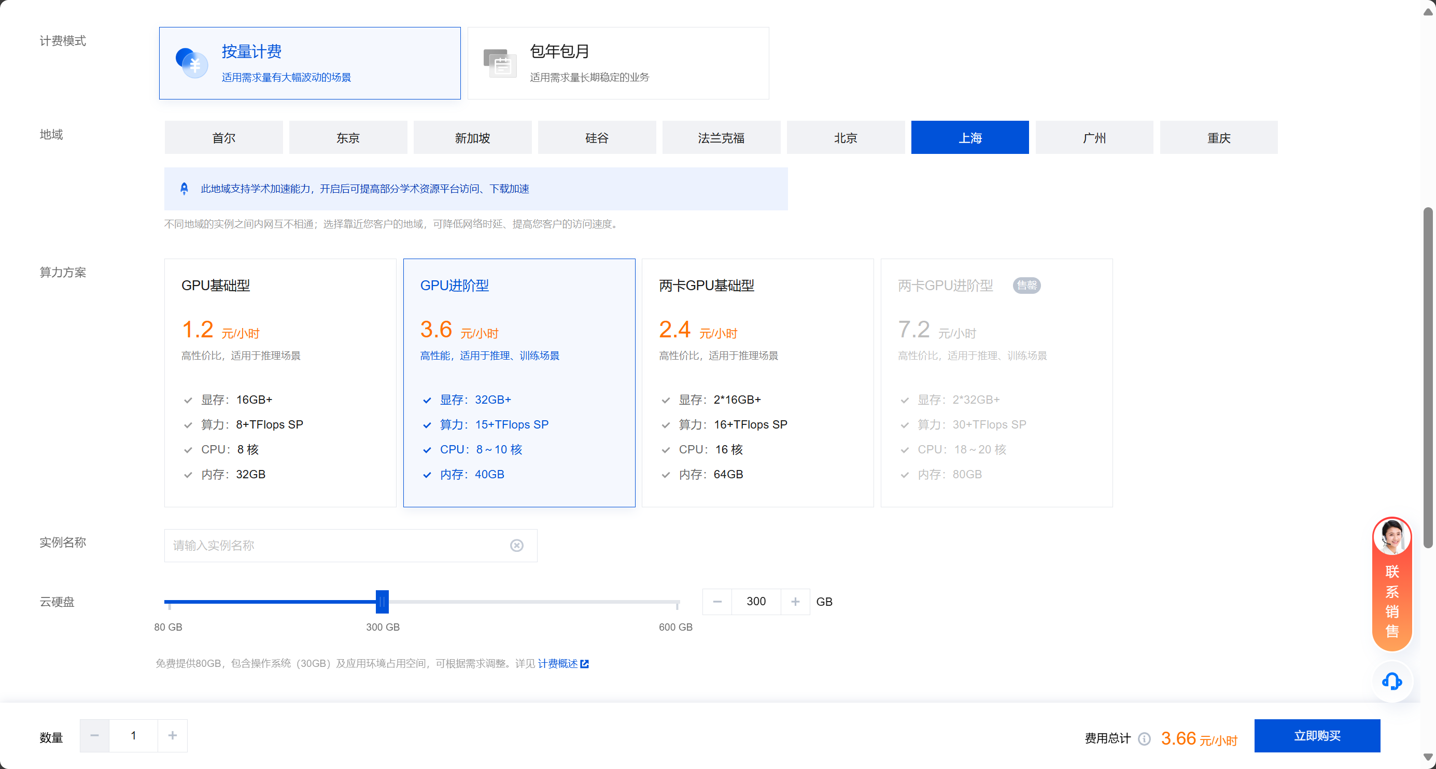Screen dimensions: 1436x769
Task: Click the cloud disk slider handle
Action: 382,601
